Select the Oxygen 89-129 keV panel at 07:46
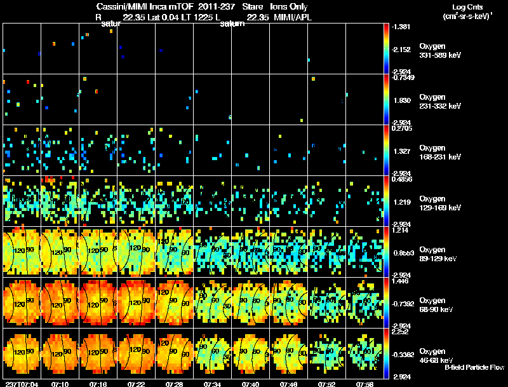Viewport: 508px width, 387px height. [289, 252]
